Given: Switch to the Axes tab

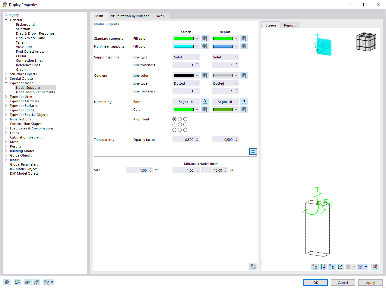Looking at the screenshot, I should 160,16.
